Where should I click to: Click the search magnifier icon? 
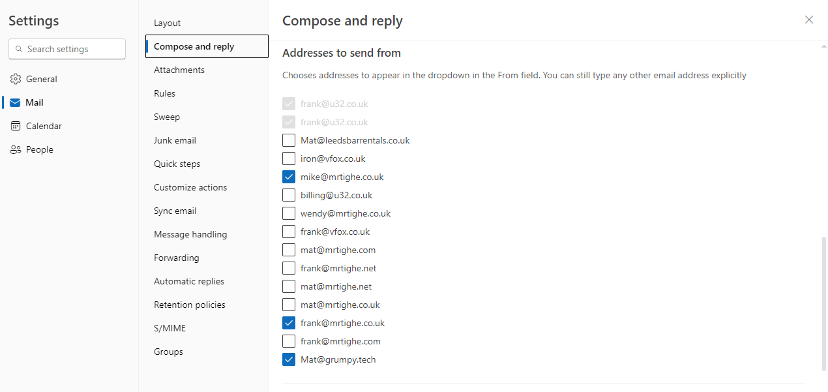18,49
